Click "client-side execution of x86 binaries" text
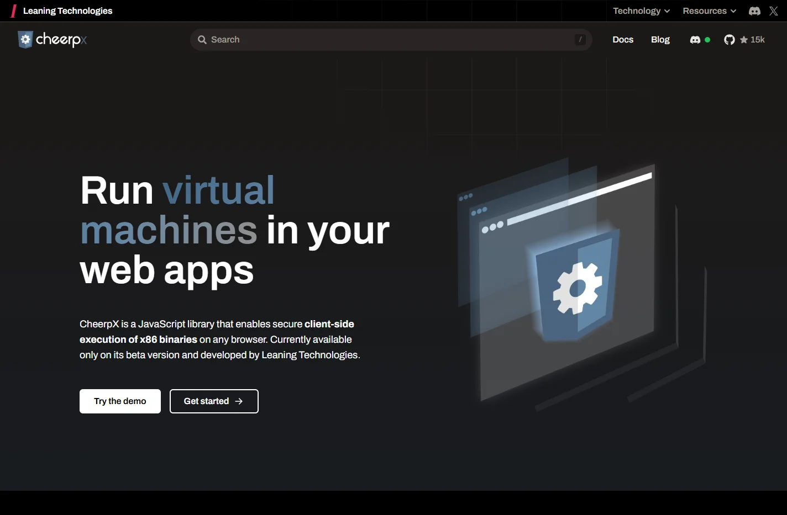 pos(217,332)
